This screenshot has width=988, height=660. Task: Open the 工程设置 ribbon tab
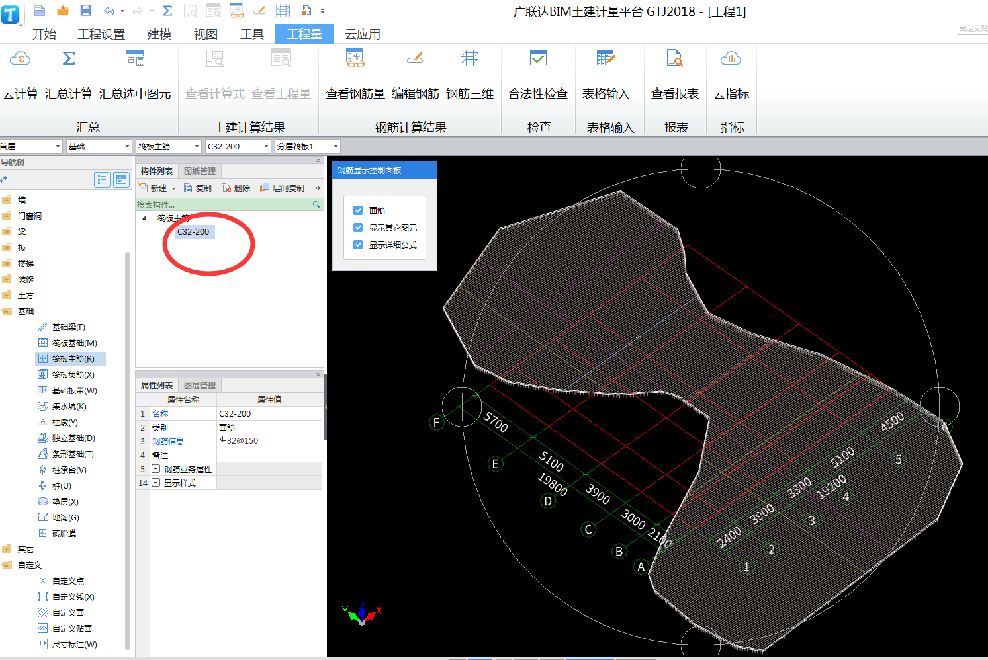[101, 34]
